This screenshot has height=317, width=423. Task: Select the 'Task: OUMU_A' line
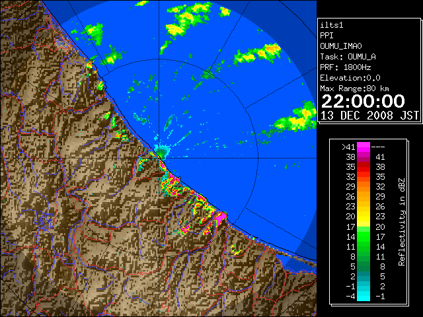click(x=348, y=57)
